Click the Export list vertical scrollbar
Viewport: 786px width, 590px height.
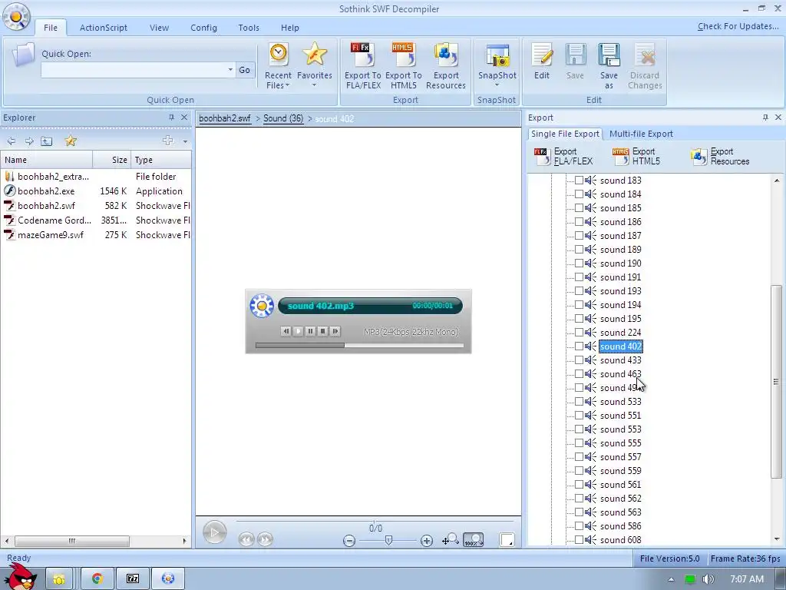(777, 381)
